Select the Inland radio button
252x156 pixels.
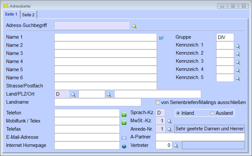pos(178,113)
